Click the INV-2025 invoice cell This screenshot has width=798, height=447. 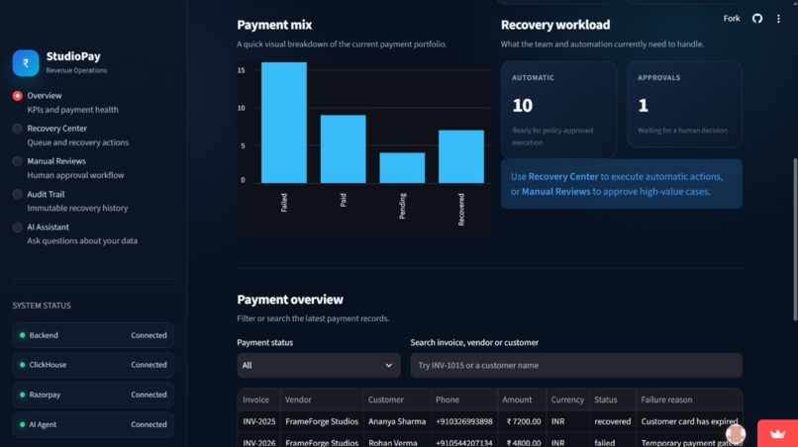(x=259, y=421)
